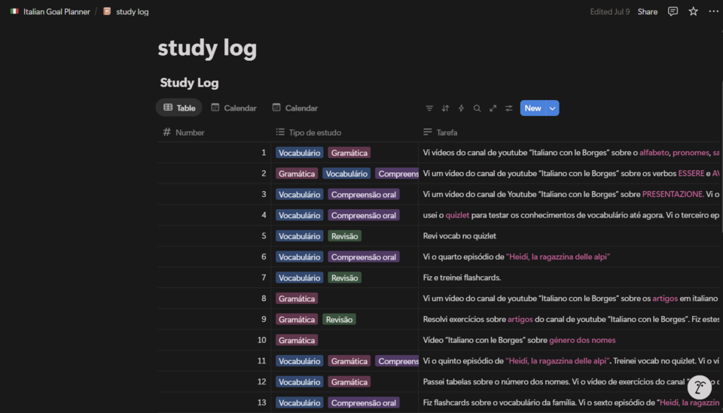723x413 pixels.
Task: Open the filter icon in table toolbar
Action: [429, 108]
